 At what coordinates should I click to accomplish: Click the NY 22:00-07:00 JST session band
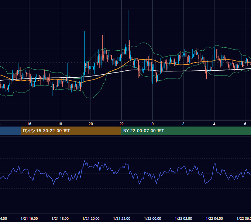click(186, 131)
